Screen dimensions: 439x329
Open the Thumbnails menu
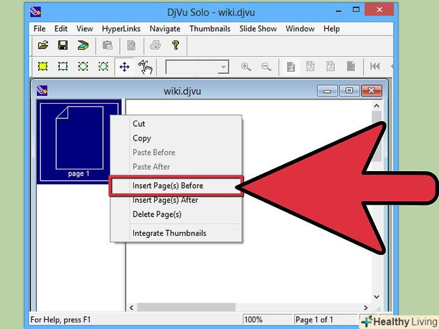click(x=210, y=28)
